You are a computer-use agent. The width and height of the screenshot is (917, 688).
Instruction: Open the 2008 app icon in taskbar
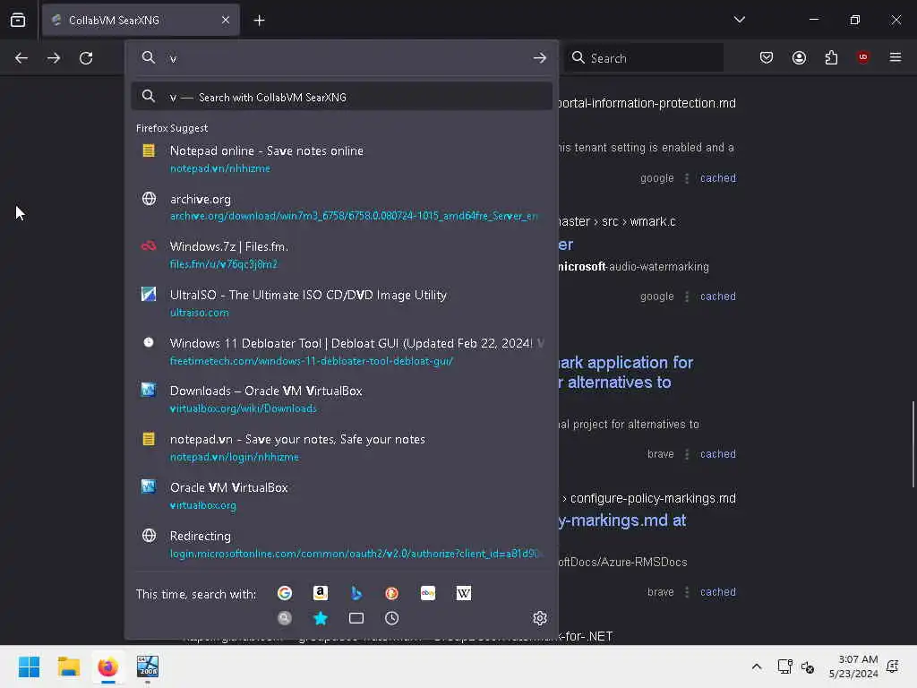[x=148, y=666]
